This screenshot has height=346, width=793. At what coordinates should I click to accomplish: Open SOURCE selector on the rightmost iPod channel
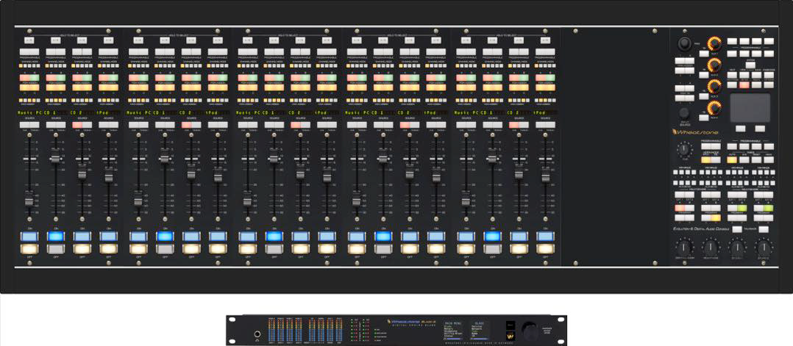coord(544,125)
